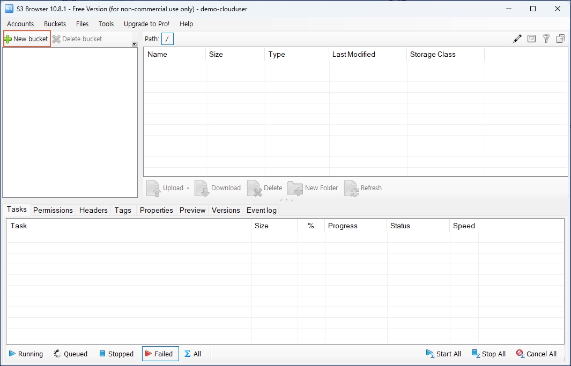Switch to the Permissions tab
Screen dimensions: 571x366
pos(53,210)
